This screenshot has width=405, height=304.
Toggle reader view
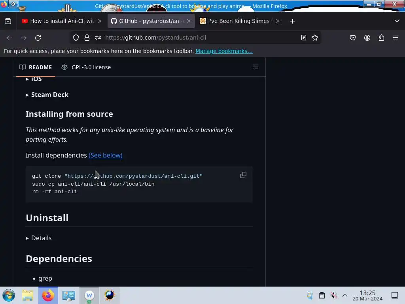(x=304, y=38)
